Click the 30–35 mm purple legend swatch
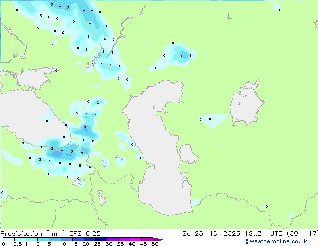This screenshot has height=246, width=318. click(113, 239)
